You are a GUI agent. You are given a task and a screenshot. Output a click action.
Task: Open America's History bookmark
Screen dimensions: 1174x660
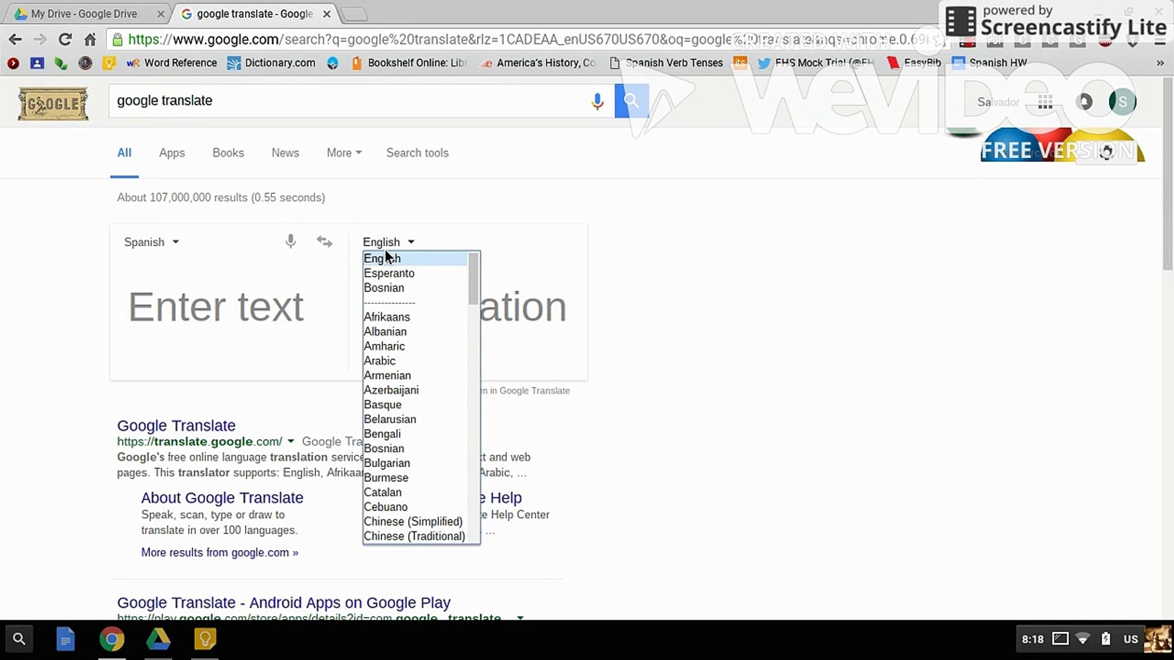tap(538, 63)
